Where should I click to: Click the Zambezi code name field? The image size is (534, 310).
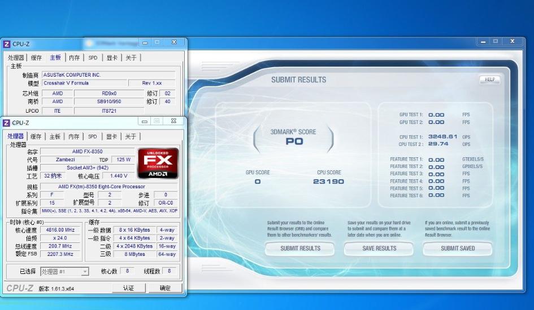coord(66,160)
